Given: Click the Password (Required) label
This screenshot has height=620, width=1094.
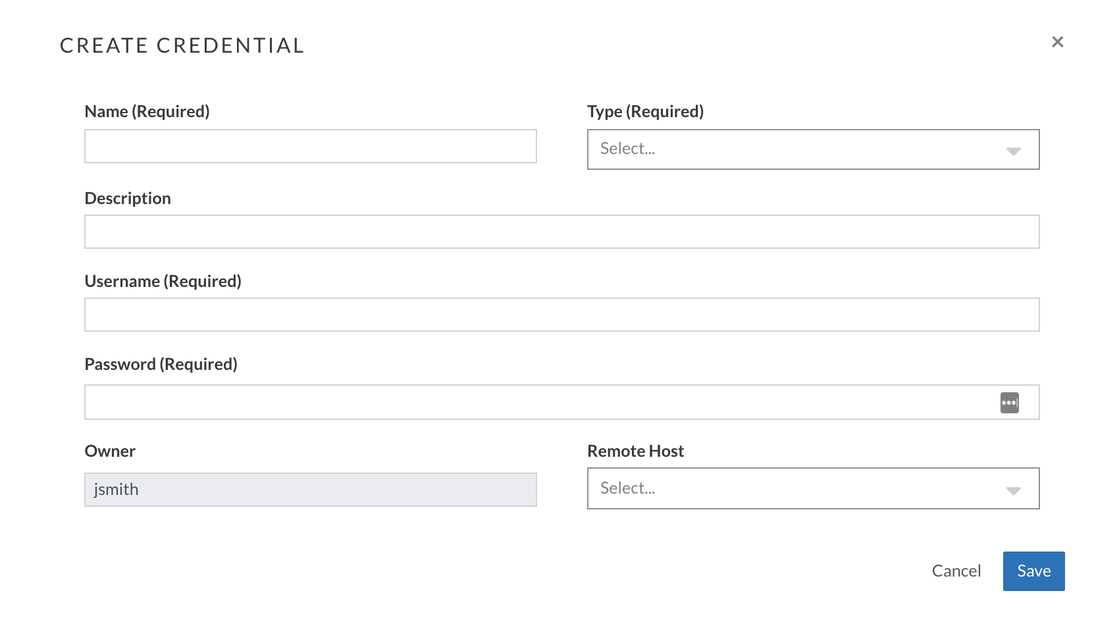Looking at the screenshot, I should click(161, 365).
